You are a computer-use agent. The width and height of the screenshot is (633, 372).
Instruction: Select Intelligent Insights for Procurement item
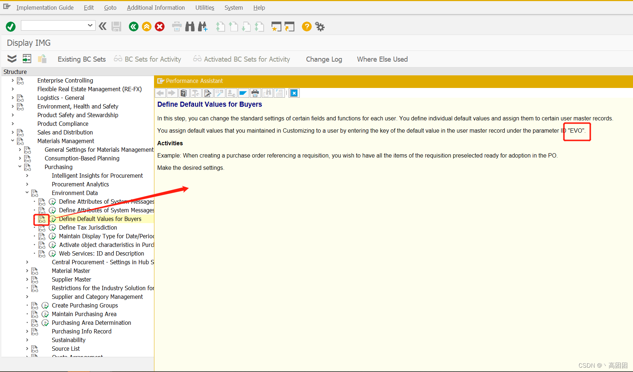click(97, 176)
